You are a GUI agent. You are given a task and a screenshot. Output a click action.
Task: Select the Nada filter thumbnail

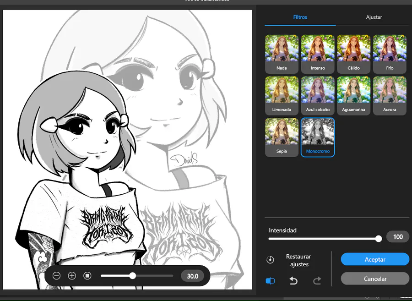(x=282, y=54)
